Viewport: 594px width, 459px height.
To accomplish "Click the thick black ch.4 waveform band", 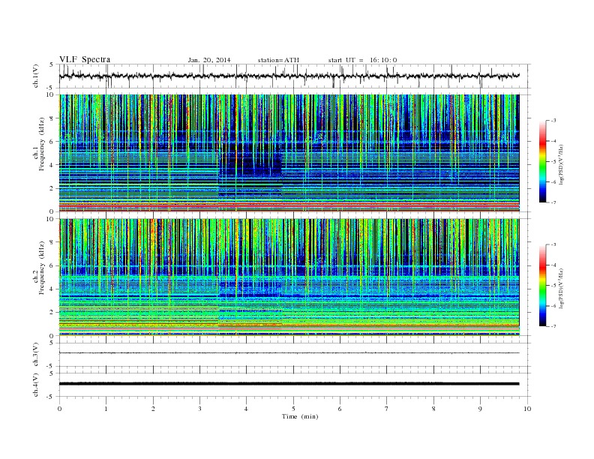I will (289, 384).
